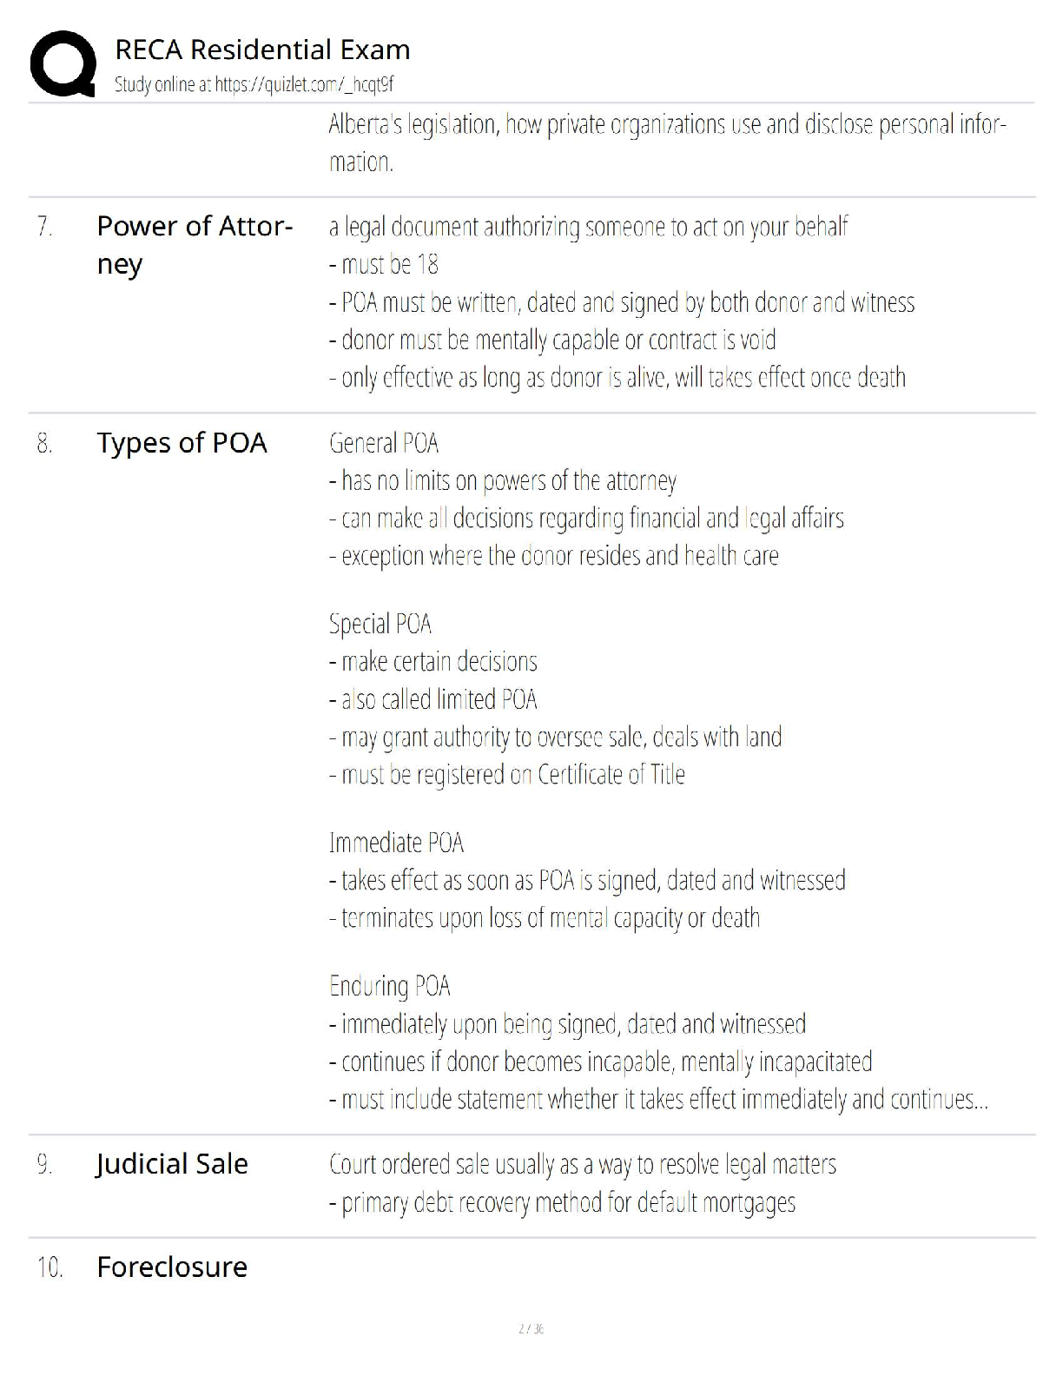Screen dimensions: 1063x1376
Task: Click the Court ordered sale definition
Action: (x=583, y=1164)
